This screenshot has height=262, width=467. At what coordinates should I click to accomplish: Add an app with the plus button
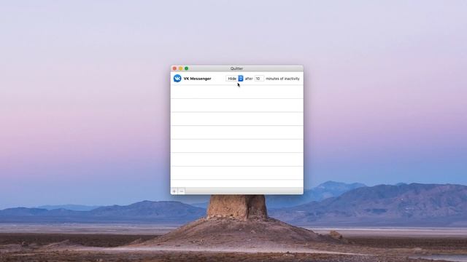click(174, 191)
